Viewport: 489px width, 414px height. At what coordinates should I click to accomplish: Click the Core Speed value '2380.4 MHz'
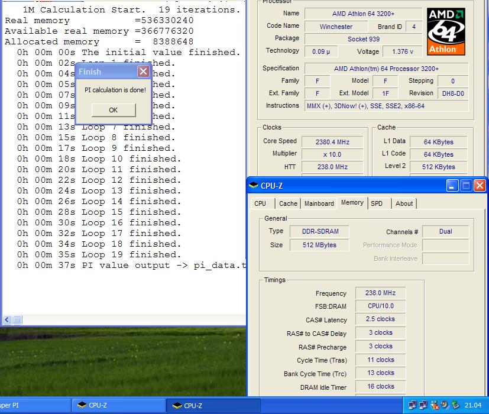click(x=332, y=142)
